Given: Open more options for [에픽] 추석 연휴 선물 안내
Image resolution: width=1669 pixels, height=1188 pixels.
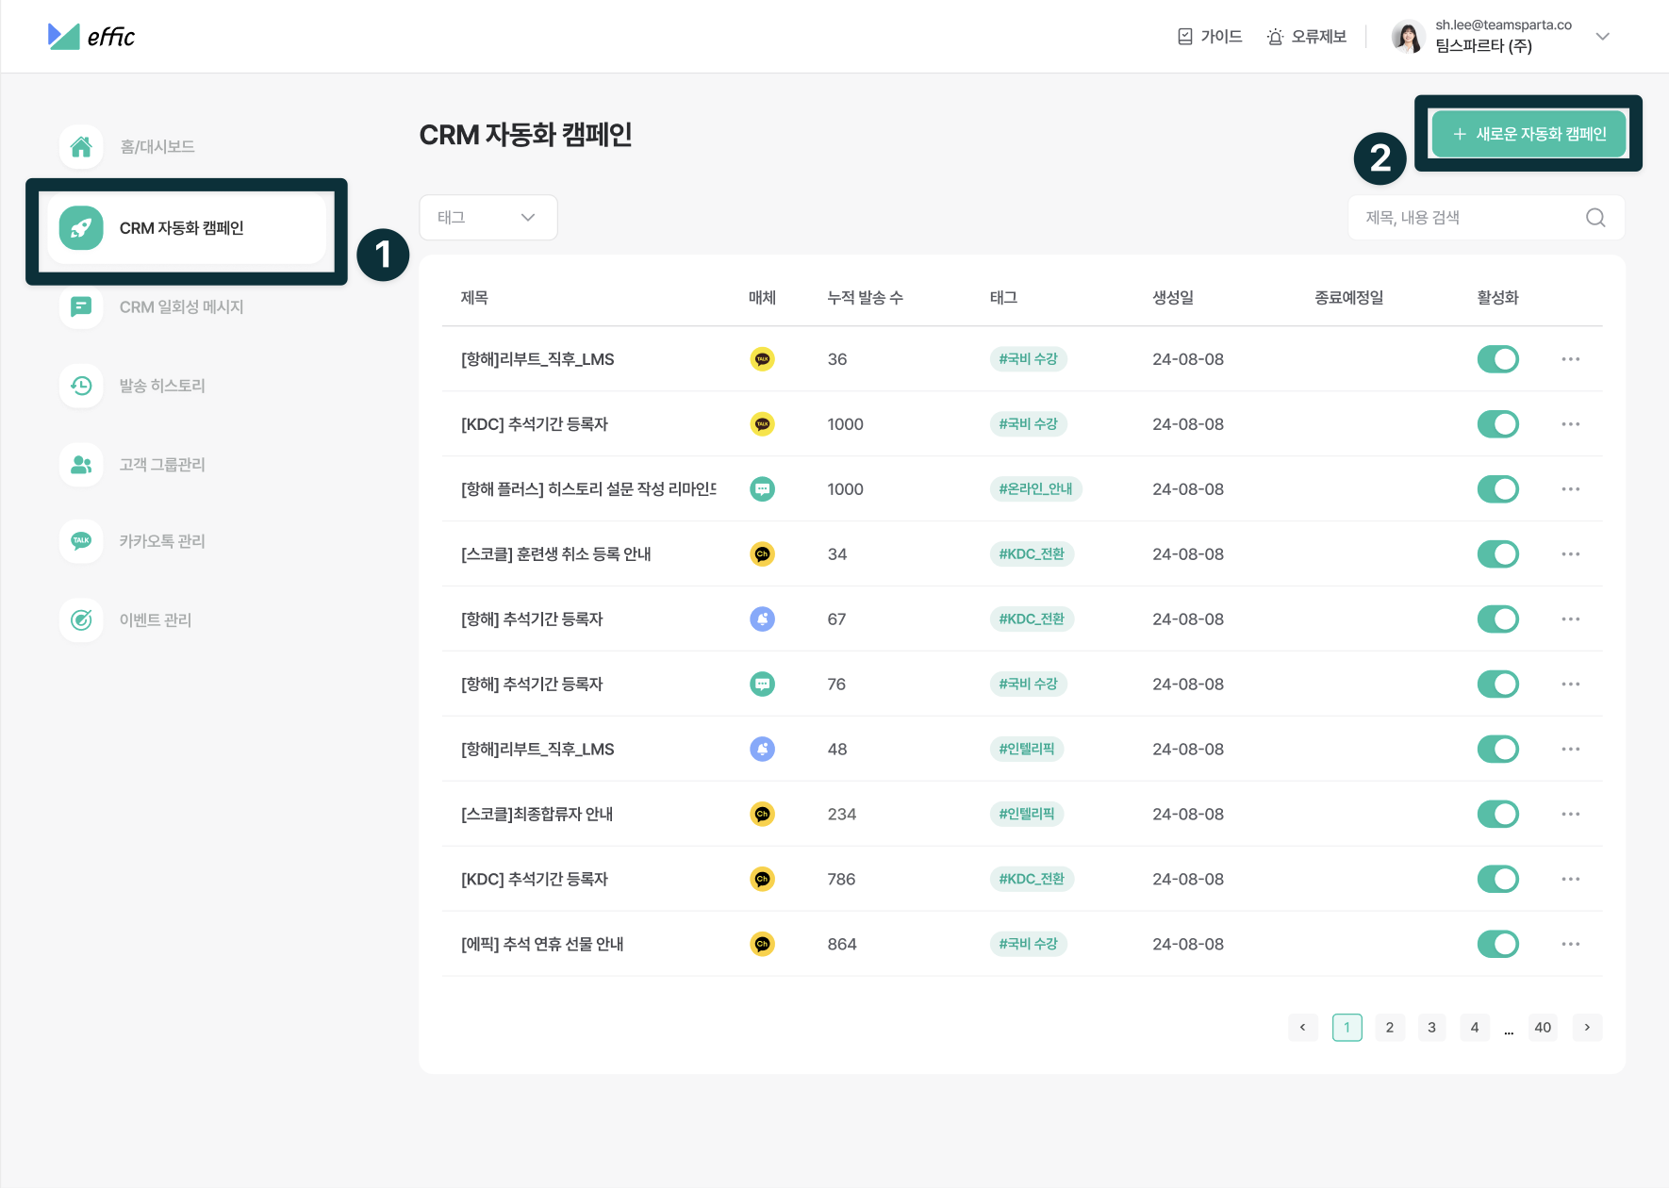Looking at the screenshot, I should (1570, 944).
